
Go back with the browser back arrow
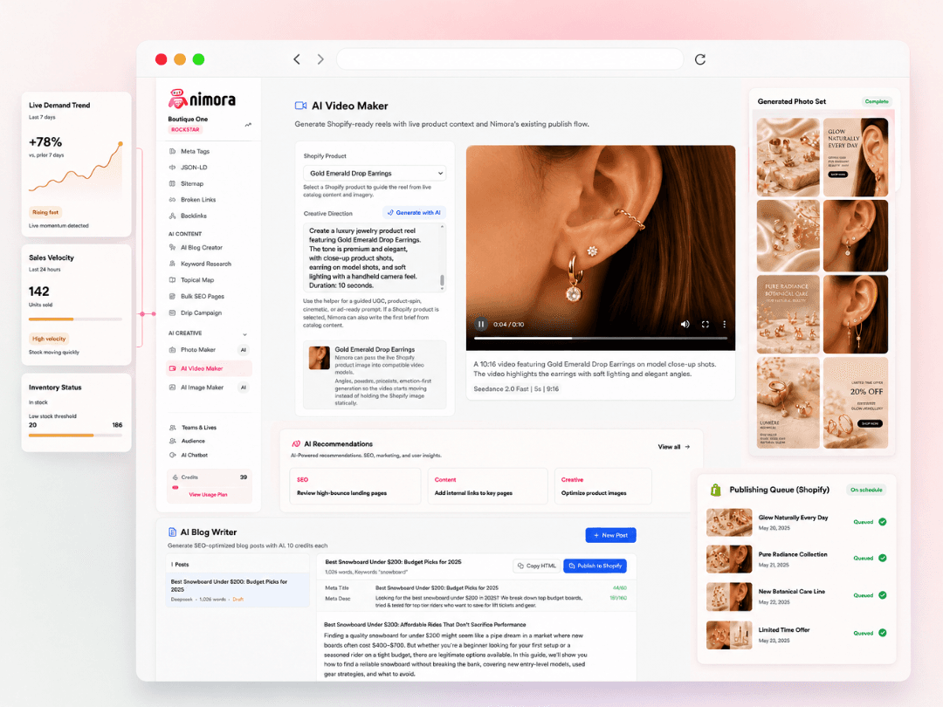297,59
